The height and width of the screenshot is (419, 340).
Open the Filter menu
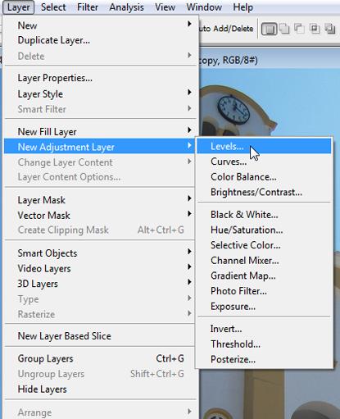(88, 7)
